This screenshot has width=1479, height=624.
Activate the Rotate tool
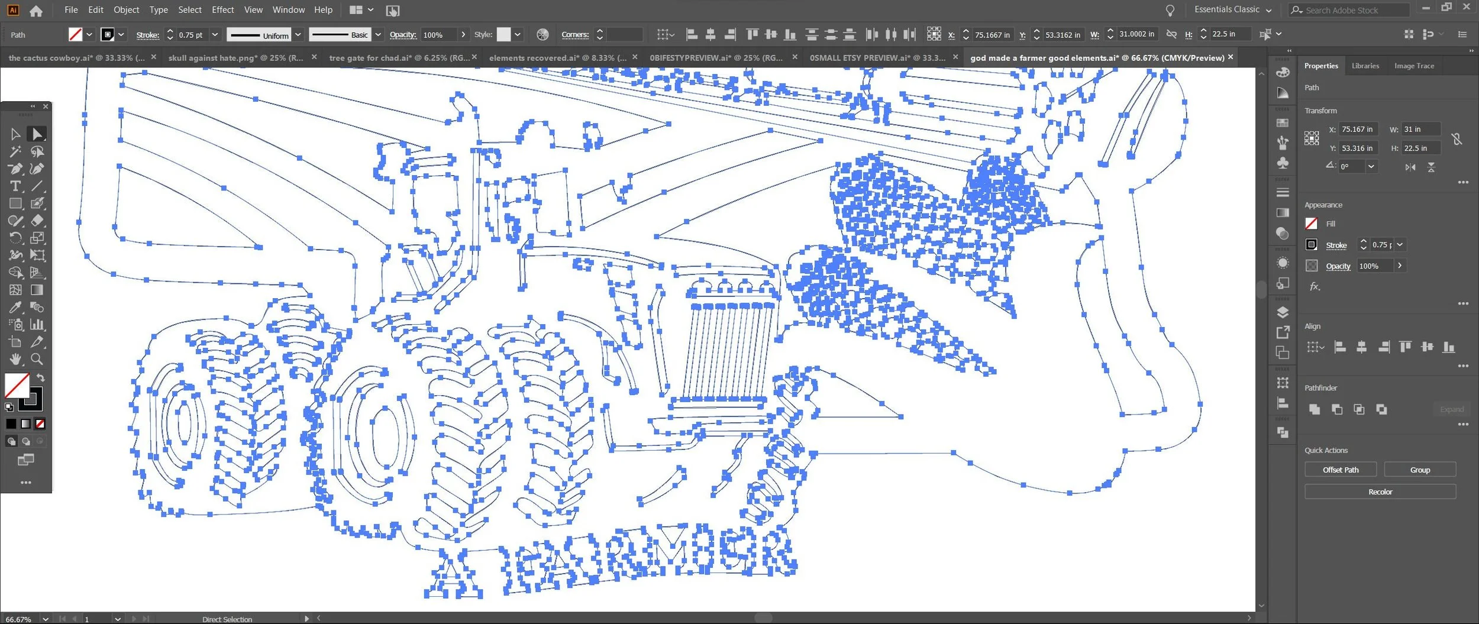pyautogui.click(x=15, y=238)
